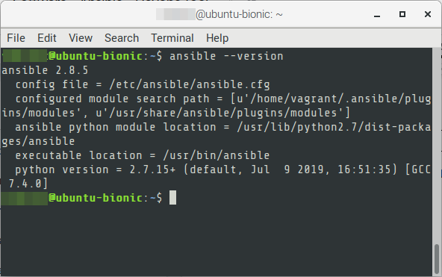Image resolution: width=442 pixels, height=277 pixels.
Task: Minimize the terminal window
Action: click(377, 15)
